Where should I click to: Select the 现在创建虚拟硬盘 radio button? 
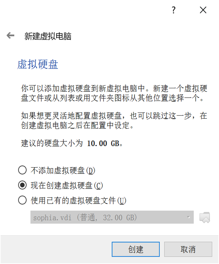[x=22, y=185]
